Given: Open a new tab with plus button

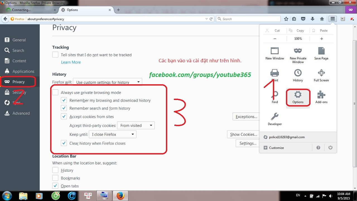Looking at the screenshot, I should [118, 10].
